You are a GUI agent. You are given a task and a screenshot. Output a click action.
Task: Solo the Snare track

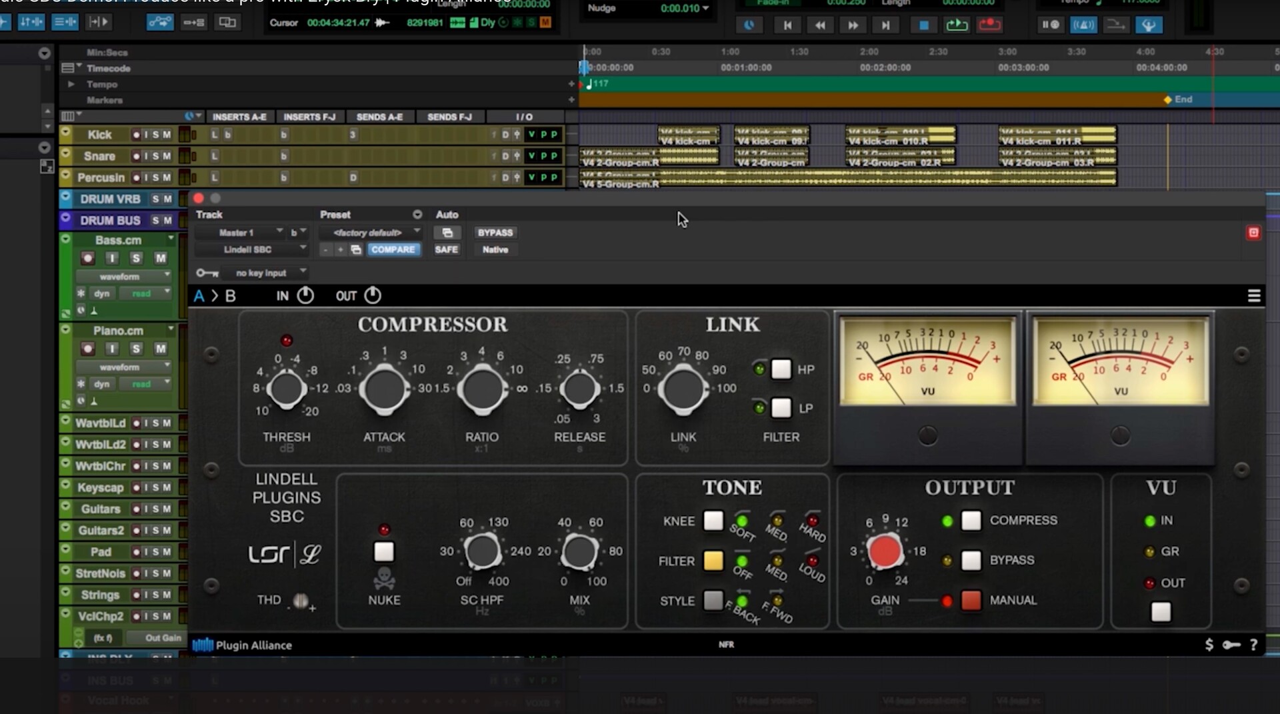point(156,156)
